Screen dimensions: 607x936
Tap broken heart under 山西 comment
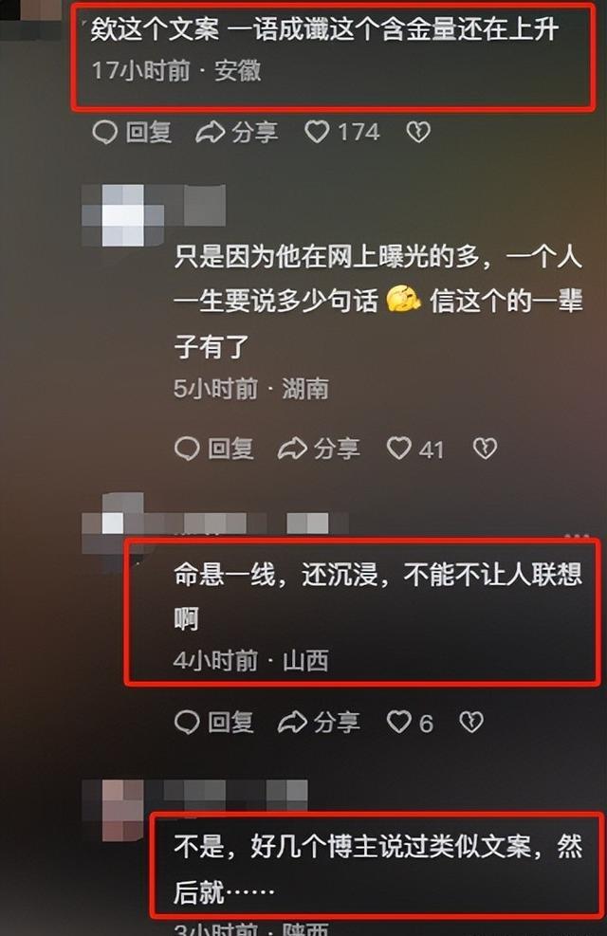click(471, 723)
